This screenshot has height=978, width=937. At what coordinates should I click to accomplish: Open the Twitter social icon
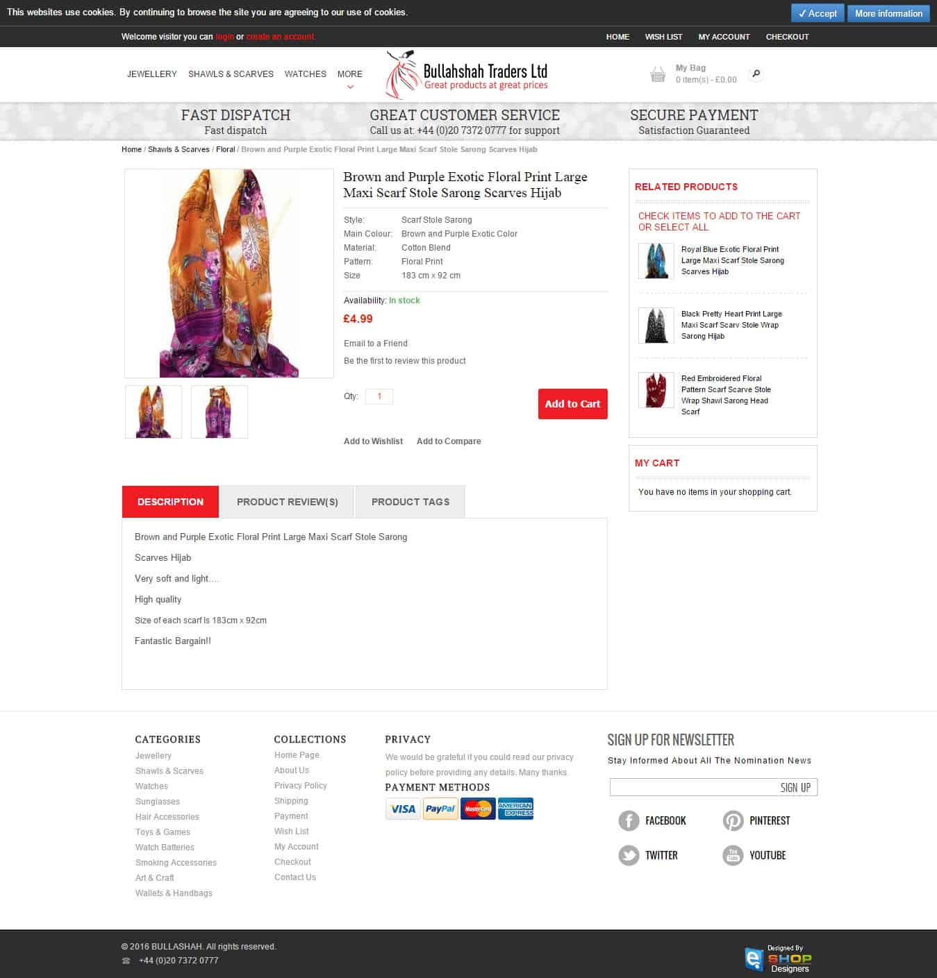click(x=629, y=855)
